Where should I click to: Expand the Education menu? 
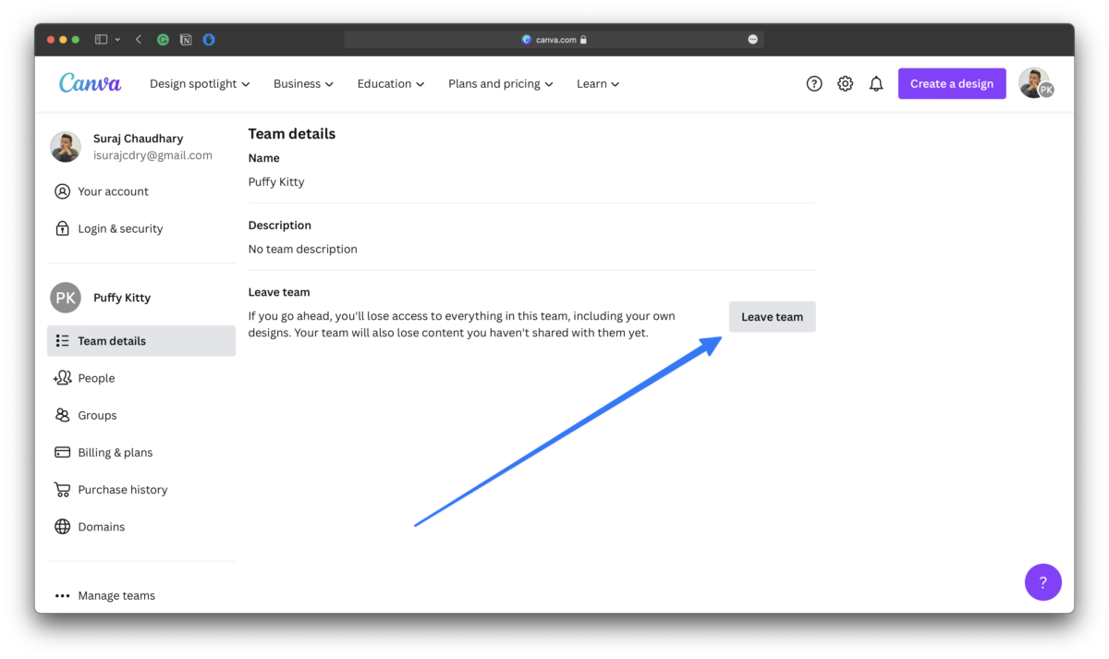coord(391,84)
